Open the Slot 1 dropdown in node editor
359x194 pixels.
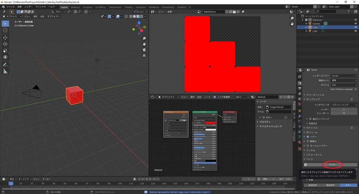coord(242,97)
